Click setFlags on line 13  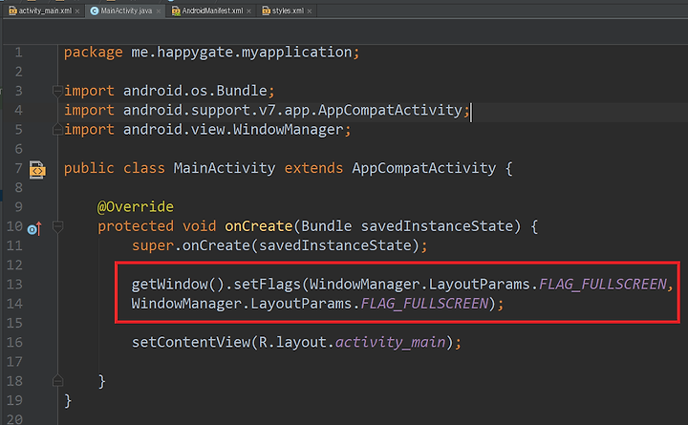(267, 285)
